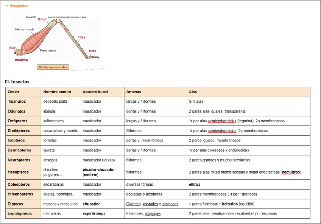Click the 'coxa' label in the diagram
The height and width of the screenshot is (224, 321).
(x=12, y=47)
